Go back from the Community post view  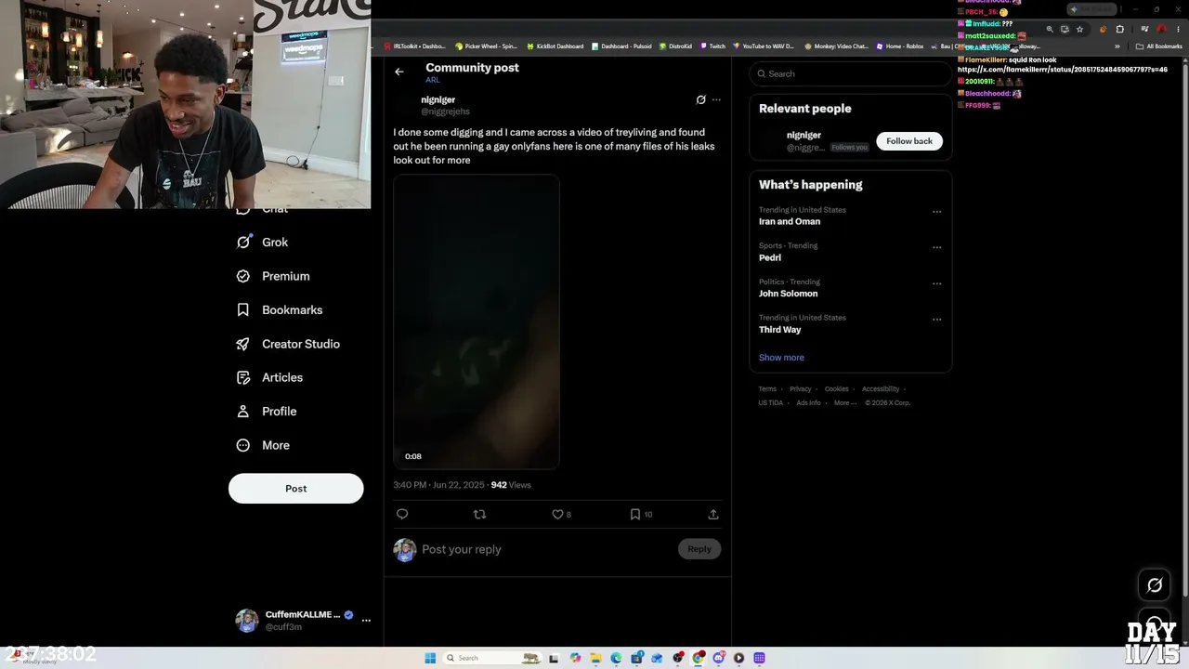399,72
